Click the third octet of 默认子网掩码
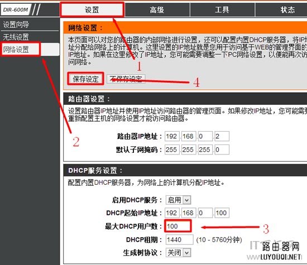The width and height of the screenshot is (307, 265). pos(205,150)
